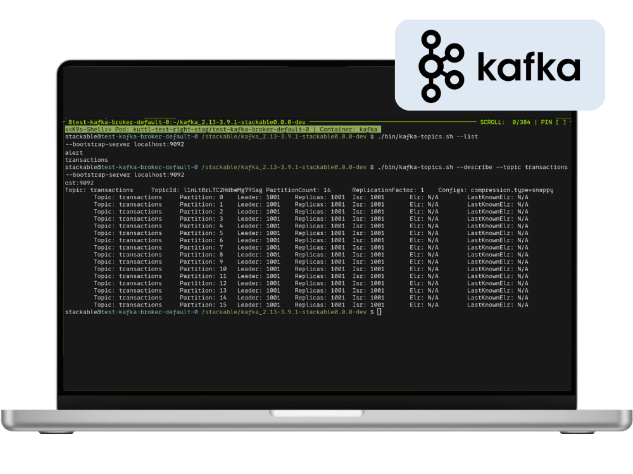The image size is (633, 474).
Task: Click the Kafka logo icon
Action: pyautogui.click(x=442, y=66)
